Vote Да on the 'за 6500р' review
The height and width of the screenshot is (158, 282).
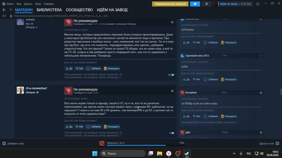click(186, 116)
